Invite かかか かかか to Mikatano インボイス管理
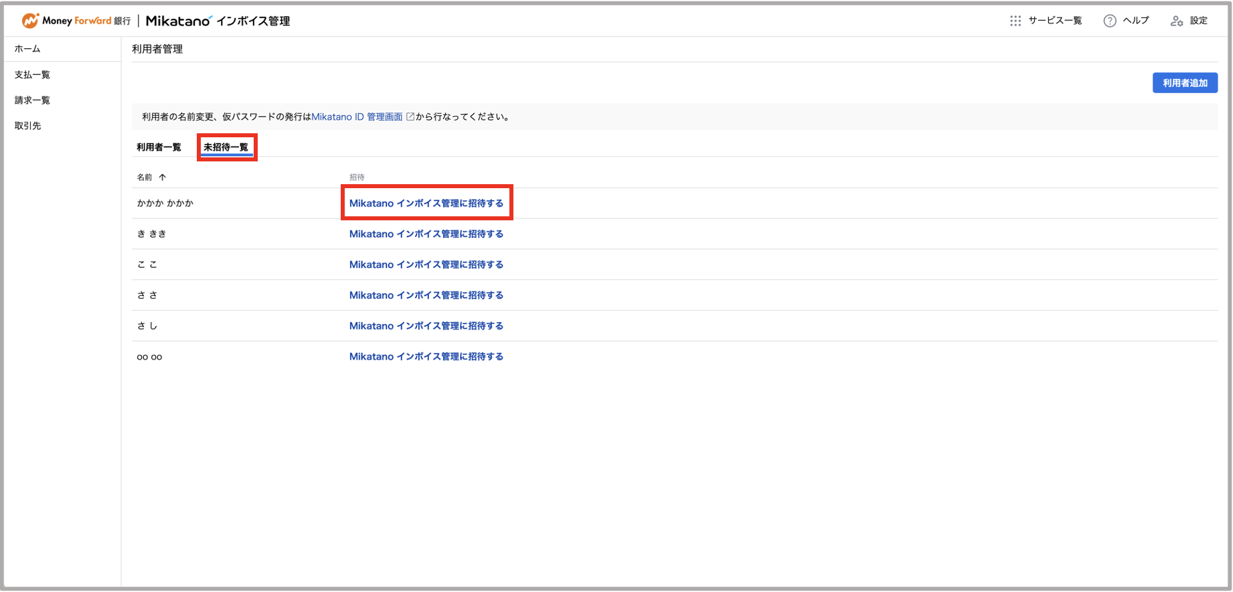This screenshot has height=592, width=1233. point(426,203)
